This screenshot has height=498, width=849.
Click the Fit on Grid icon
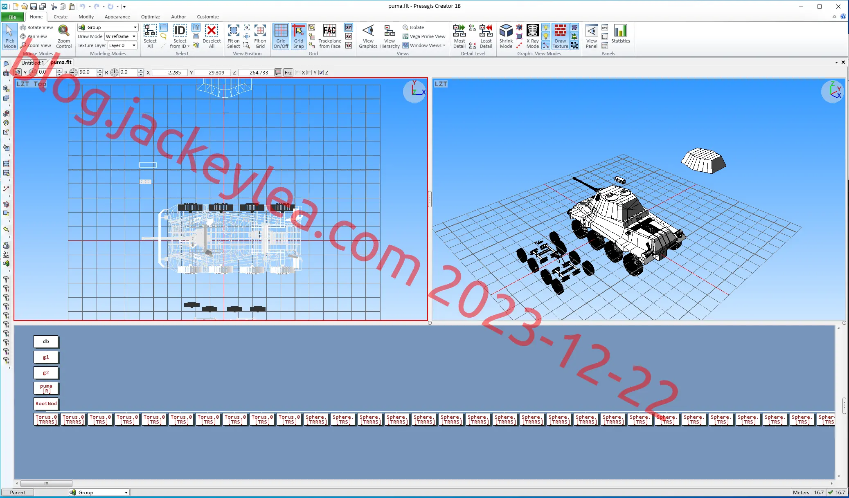coord(260,36)
